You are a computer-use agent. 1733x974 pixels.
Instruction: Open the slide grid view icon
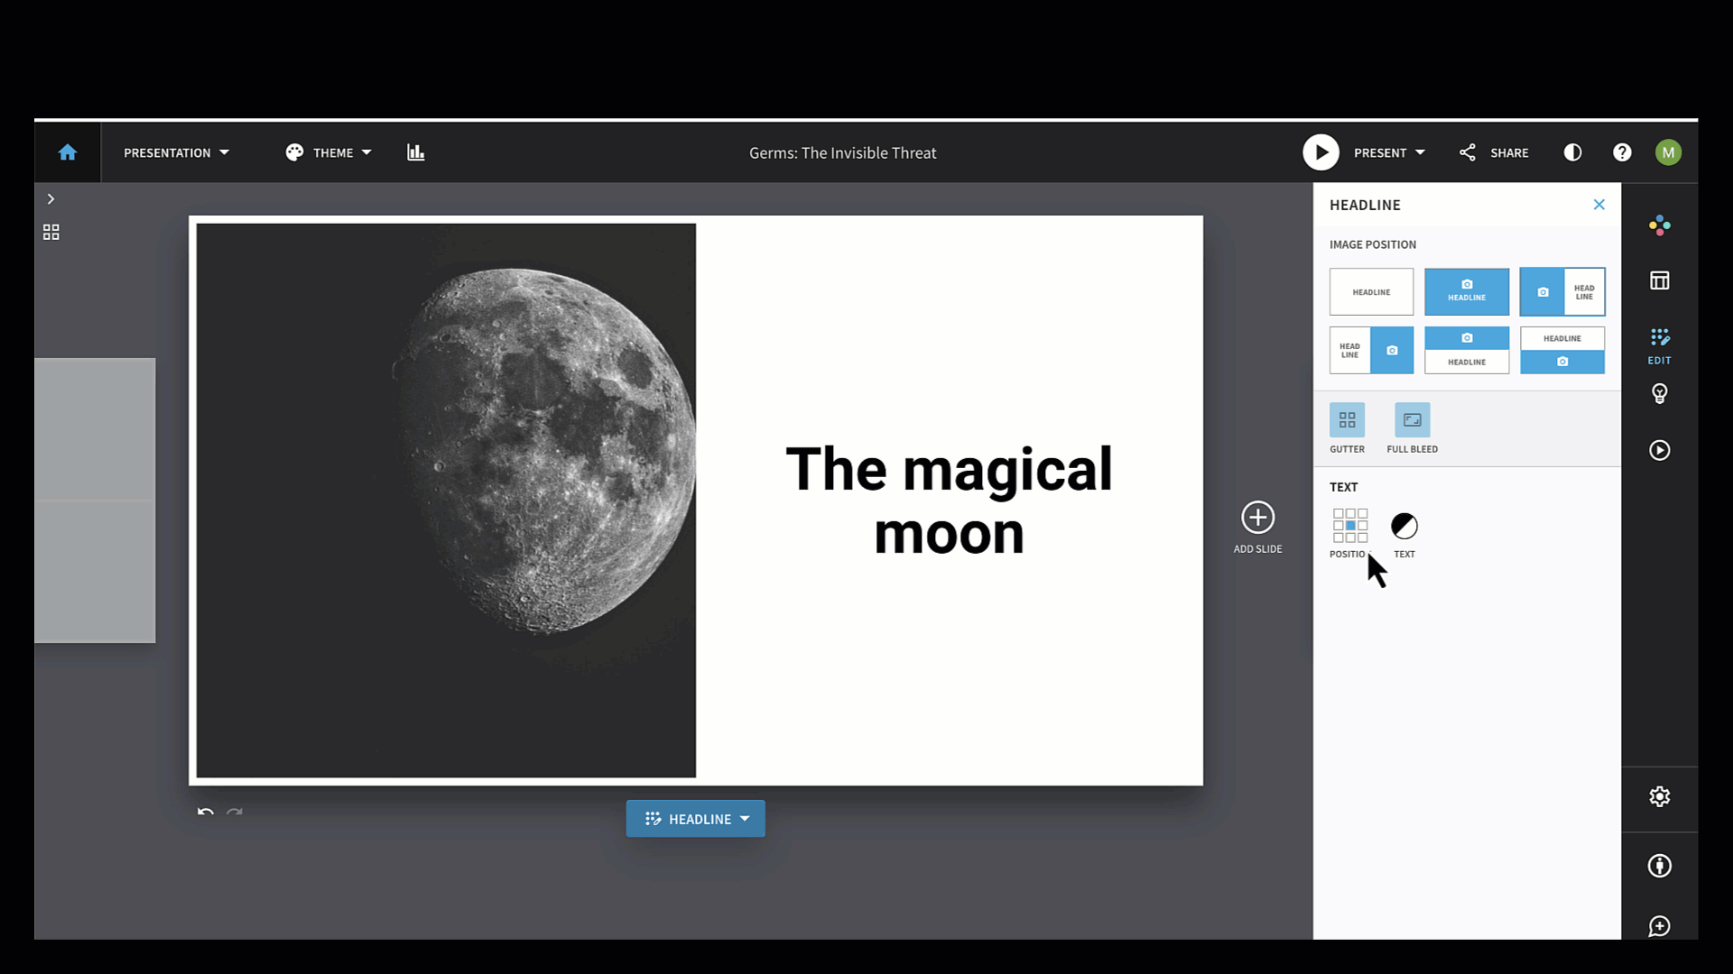51,232
